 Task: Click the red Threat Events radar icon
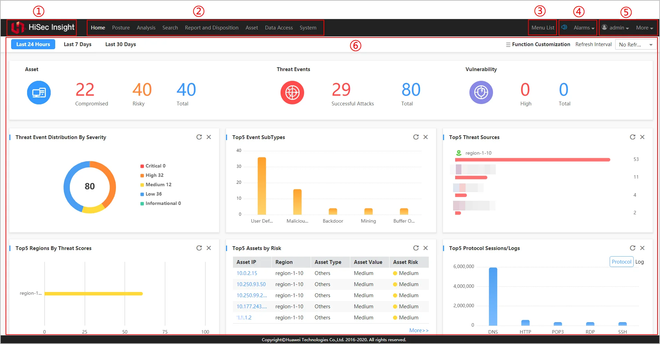click(x=292, y=93)
